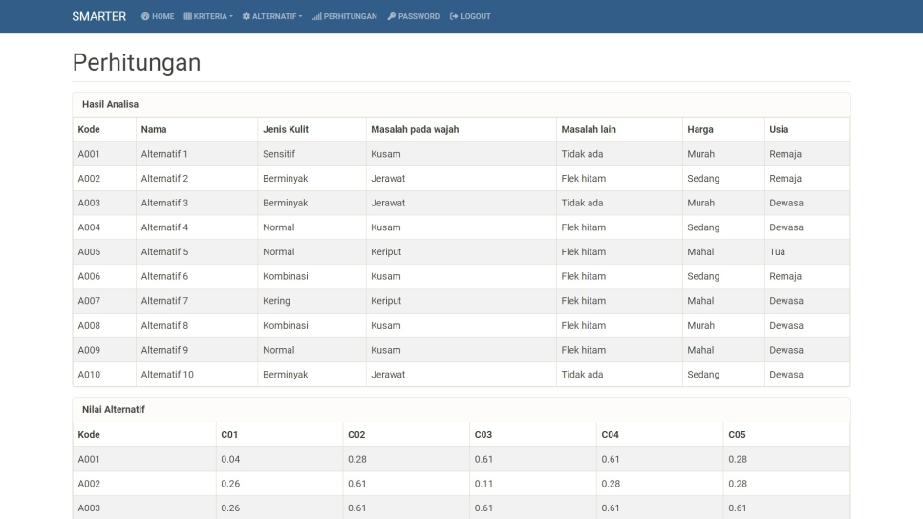Click the Kriteria table icon

[x=187, y=17]
